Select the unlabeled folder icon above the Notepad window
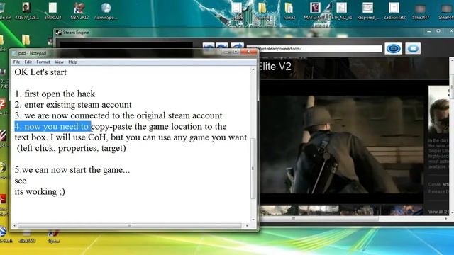454x255 pixels. tap(26, 40)
